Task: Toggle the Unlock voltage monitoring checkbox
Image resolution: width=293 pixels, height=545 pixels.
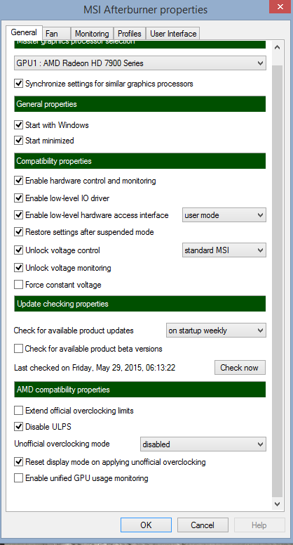Action: [19, 268]
